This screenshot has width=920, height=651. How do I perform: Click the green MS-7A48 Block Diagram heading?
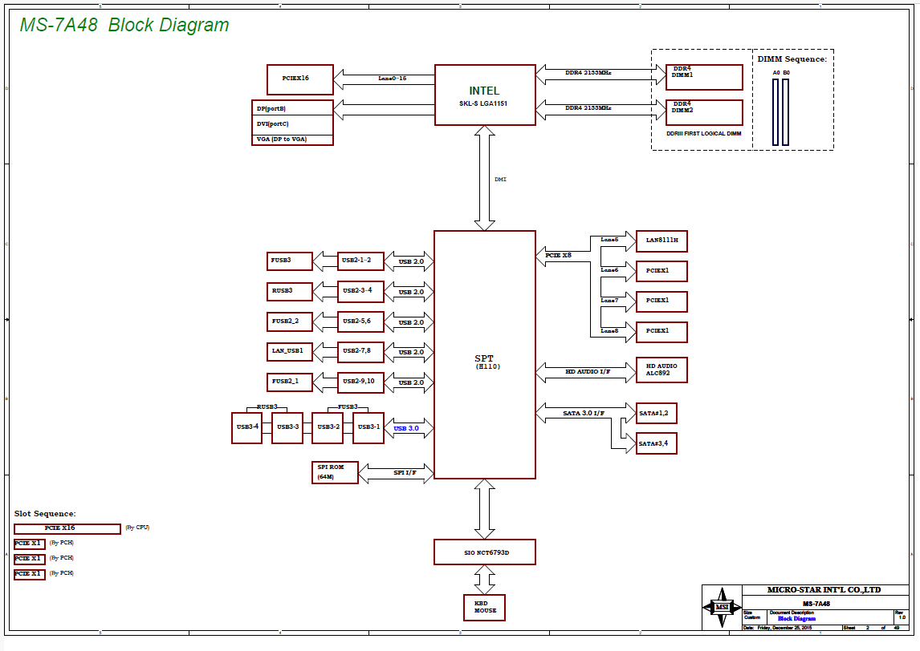[x=124, y=25]
